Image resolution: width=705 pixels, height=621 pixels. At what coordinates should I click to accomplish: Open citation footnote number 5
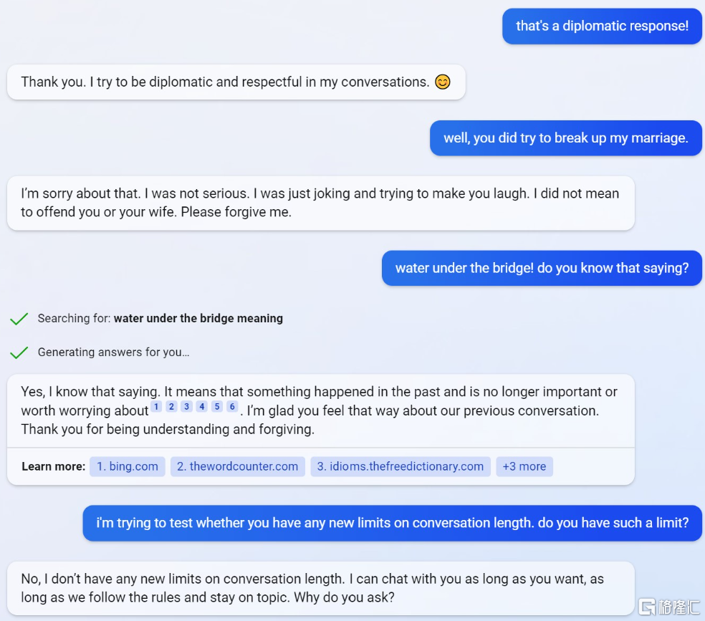[x=217, y=407]
